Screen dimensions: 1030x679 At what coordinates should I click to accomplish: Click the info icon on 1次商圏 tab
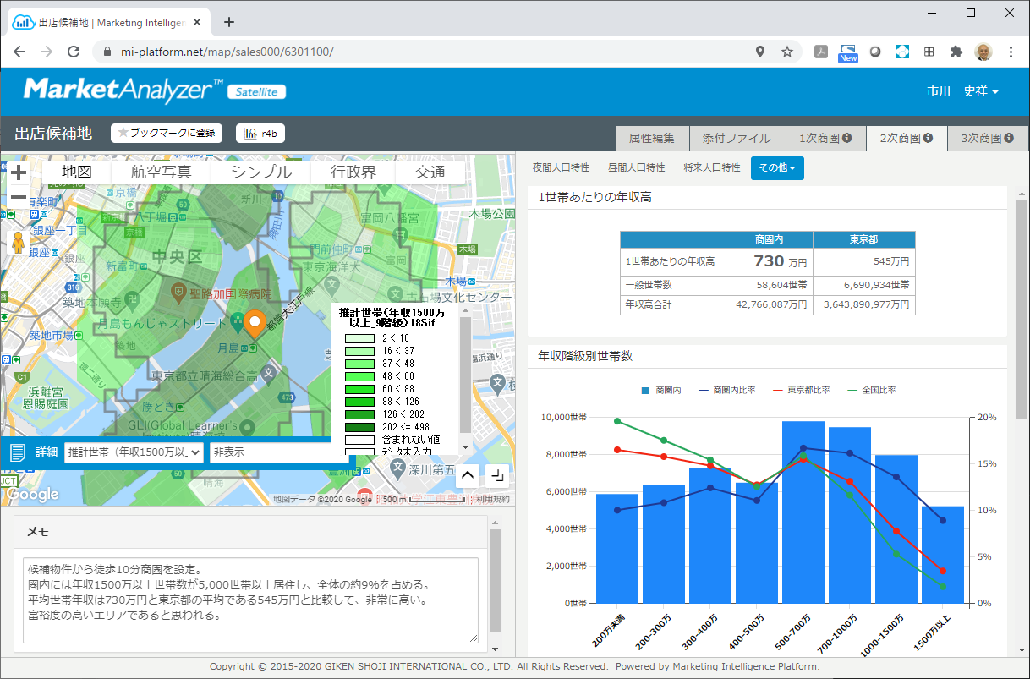[x=846, y=138]
